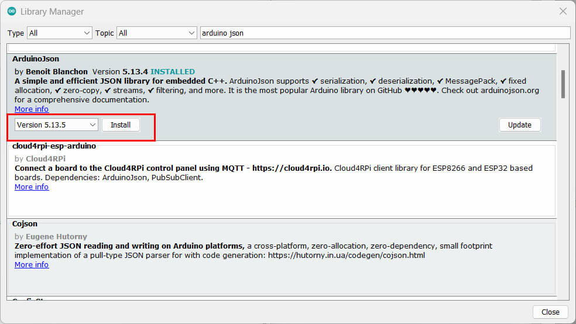
Task: Click the 'Library Manager' window title
Action: pyautogui.click(x=52, y=12)
